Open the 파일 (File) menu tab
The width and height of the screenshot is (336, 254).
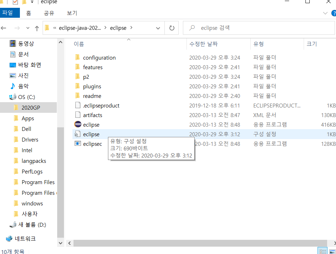click(x=10, y=13)
